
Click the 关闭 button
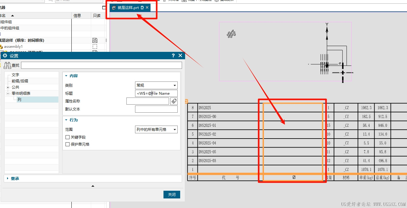tap(172, 194)
